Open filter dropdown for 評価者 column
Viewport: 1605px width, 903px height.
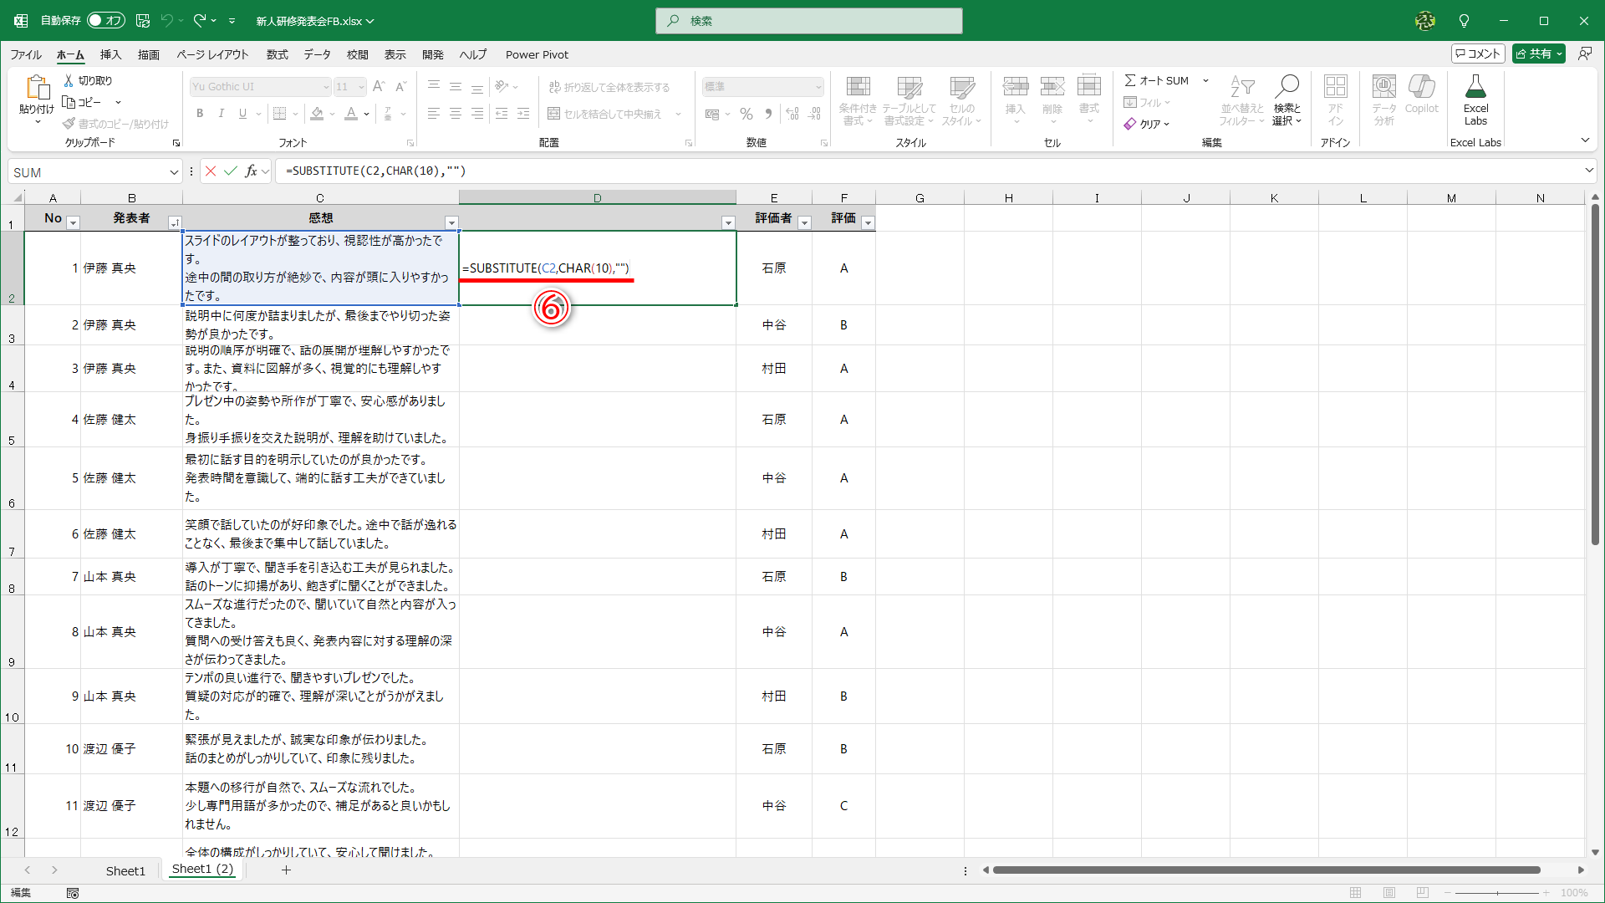tap(804, 222)
